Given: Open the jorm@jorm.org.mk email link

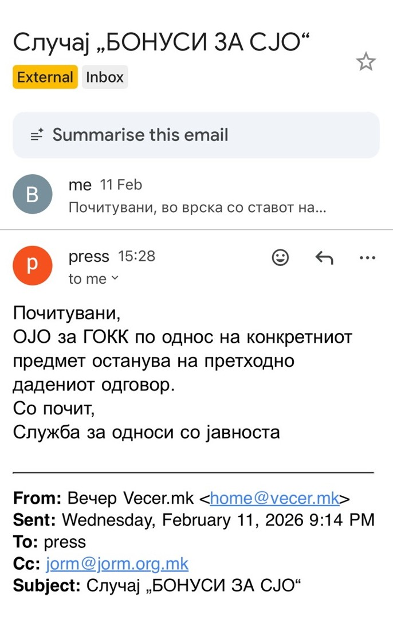Looking at the screenshot, I should click(117, 563).
